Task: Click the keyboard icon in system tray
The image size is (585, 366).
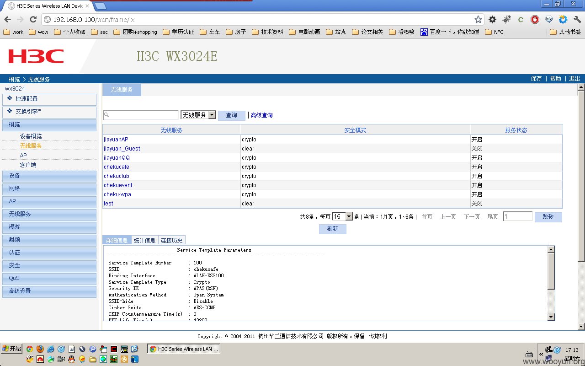Action: pos(529,354)
